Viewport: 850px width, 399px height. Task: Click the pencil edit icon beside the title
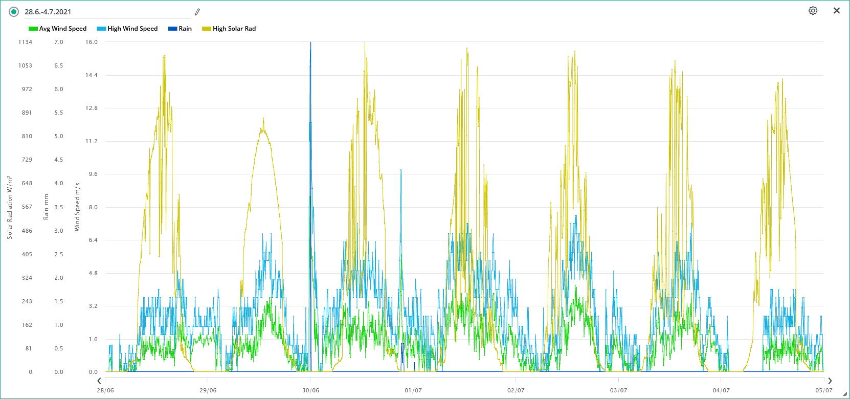point(197,12)
